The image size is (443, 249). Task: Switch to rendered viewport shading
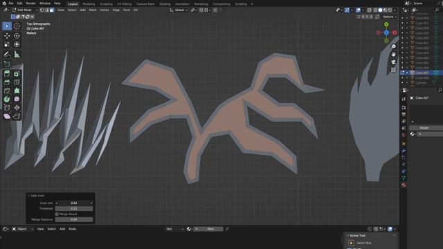point(390,10)
